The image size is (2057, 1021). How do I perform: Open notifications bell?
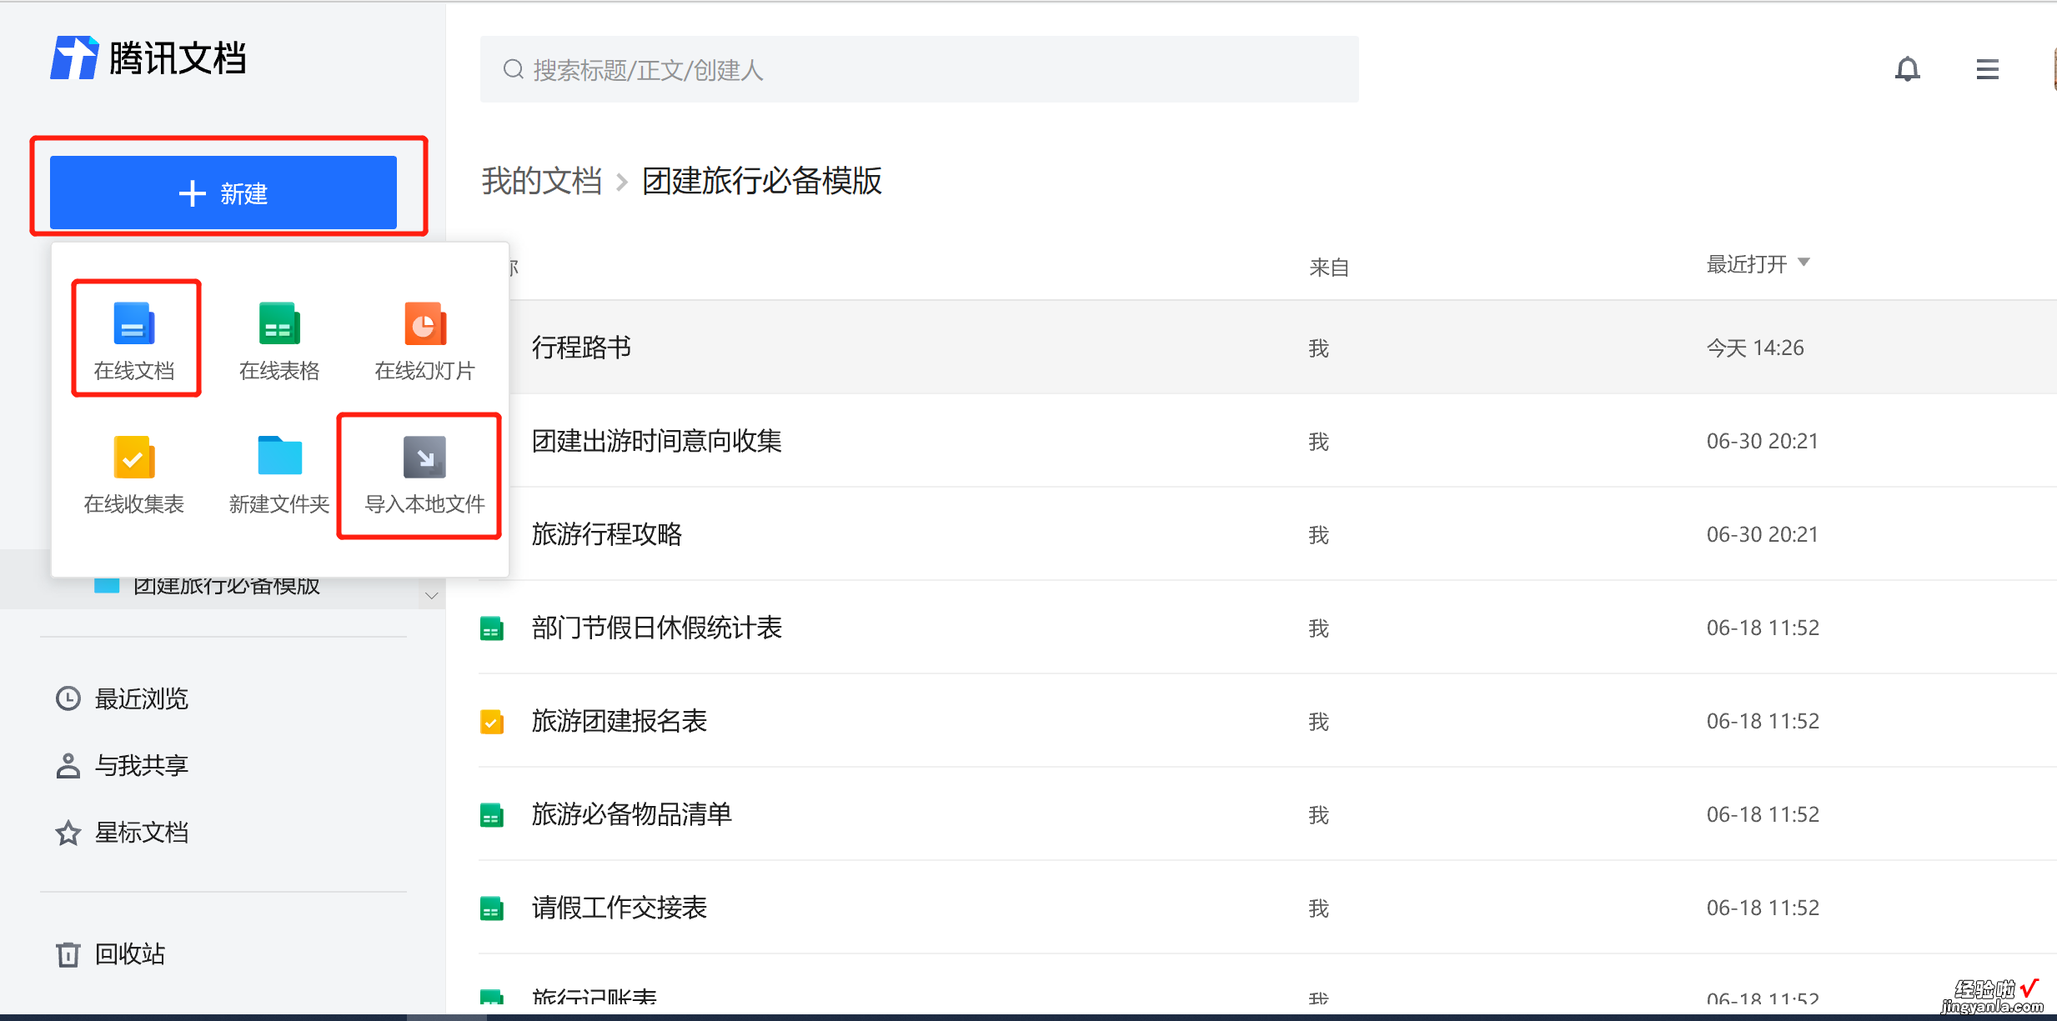pos(1907,69)
